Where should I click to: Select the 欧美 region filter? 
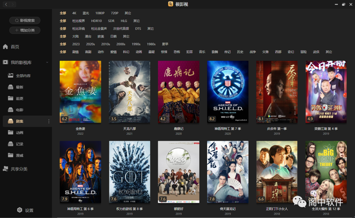(101, 36)
